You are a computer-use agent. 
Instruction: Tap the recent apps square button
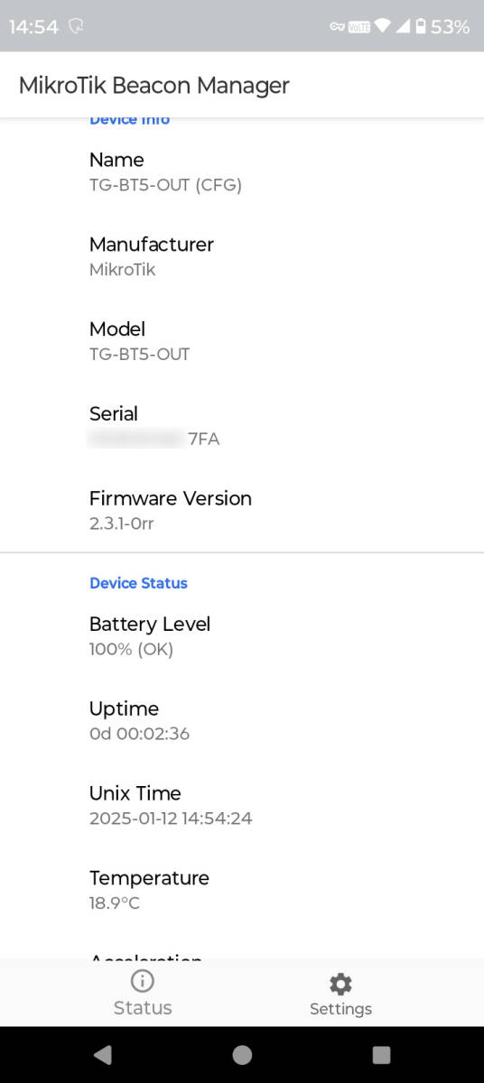coord(381,1055)
